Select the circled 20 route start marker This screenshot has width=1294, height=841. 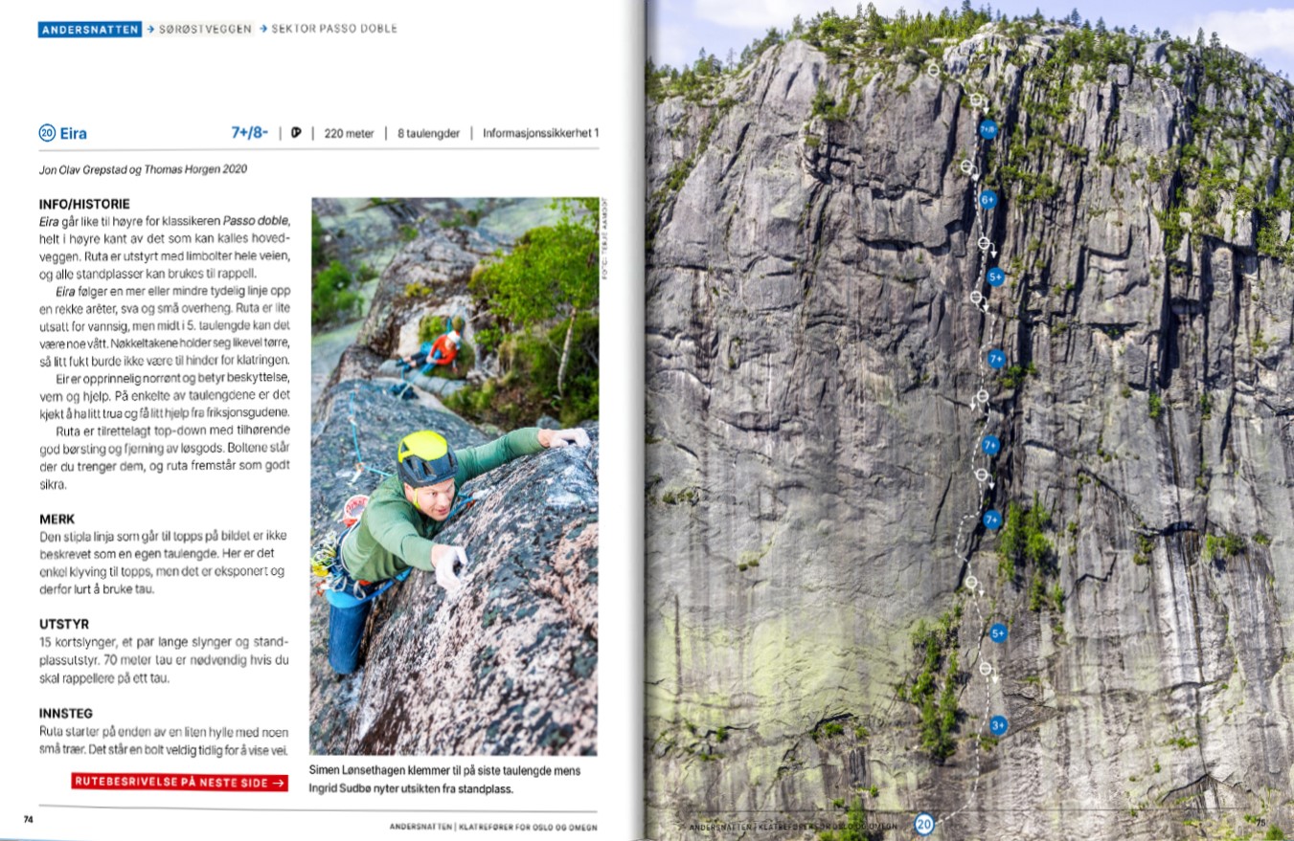[923, 824]
